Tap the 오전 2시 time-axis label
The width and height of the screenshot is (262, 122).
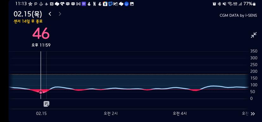click(111, 113)
